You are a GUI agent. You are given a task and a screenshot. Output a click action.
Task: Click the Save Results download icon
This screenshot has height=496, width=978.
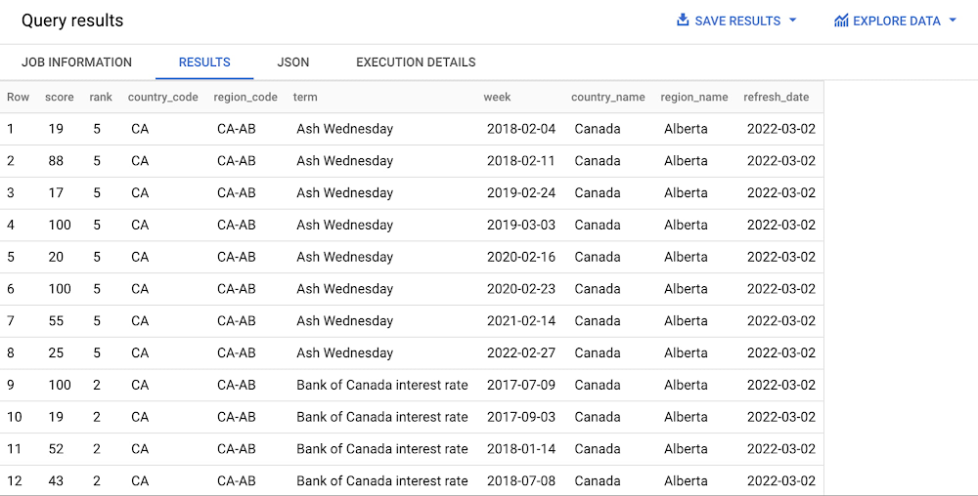coord(683,21)
